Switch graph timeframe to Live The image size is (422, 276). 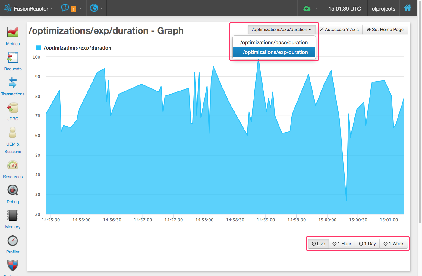point(318,244)
